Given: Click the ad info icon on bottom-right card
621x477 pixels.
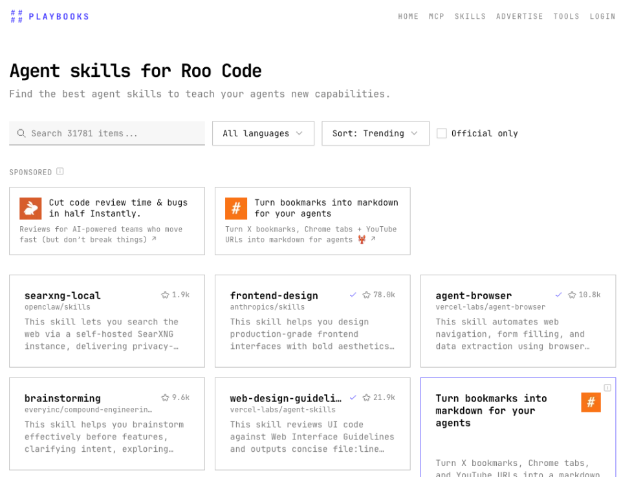Looking at the screenshot, I should tap(607, 388).
